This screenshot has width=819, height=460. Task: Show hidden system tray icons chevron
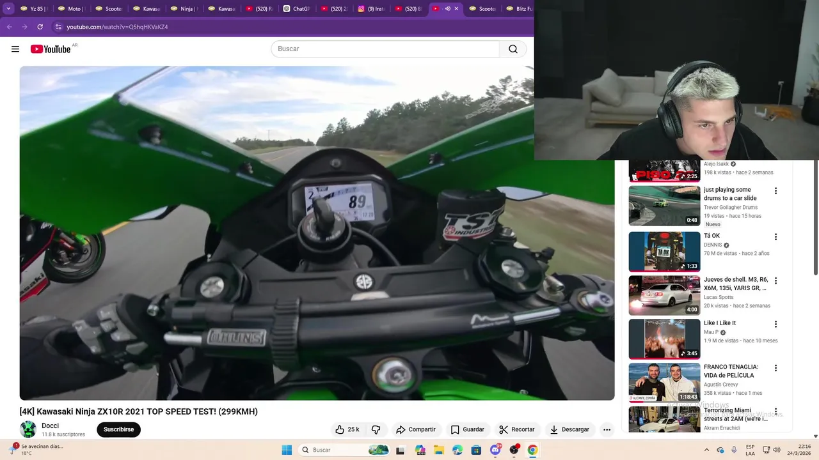(706, 450)
